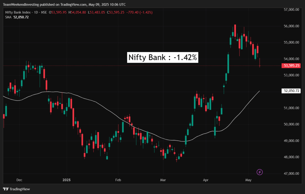Screen dimensions: 305x194
Task: Click the Nifty Bank : -1.42% annotation box
Action: (163, 57)
